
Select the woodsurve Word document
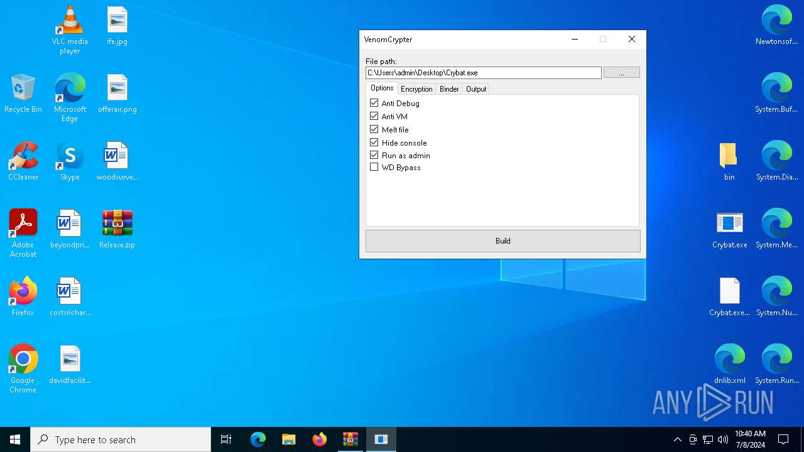point(117,161)
